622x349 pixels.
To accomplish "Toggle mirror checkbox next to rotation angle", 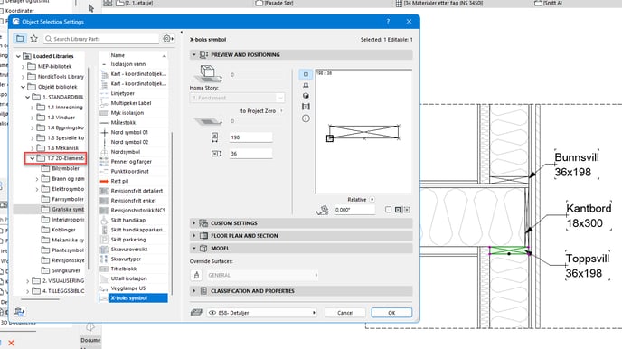I will tap(388, 210).
